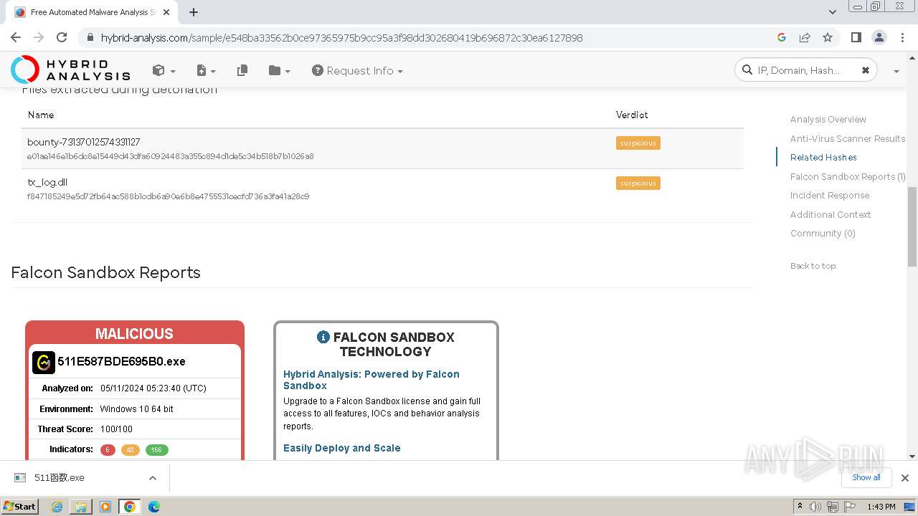The width and height of the screenshot is (918, 516).
Task: Click the MALICIOUS report header
Action: click(134, 334)
